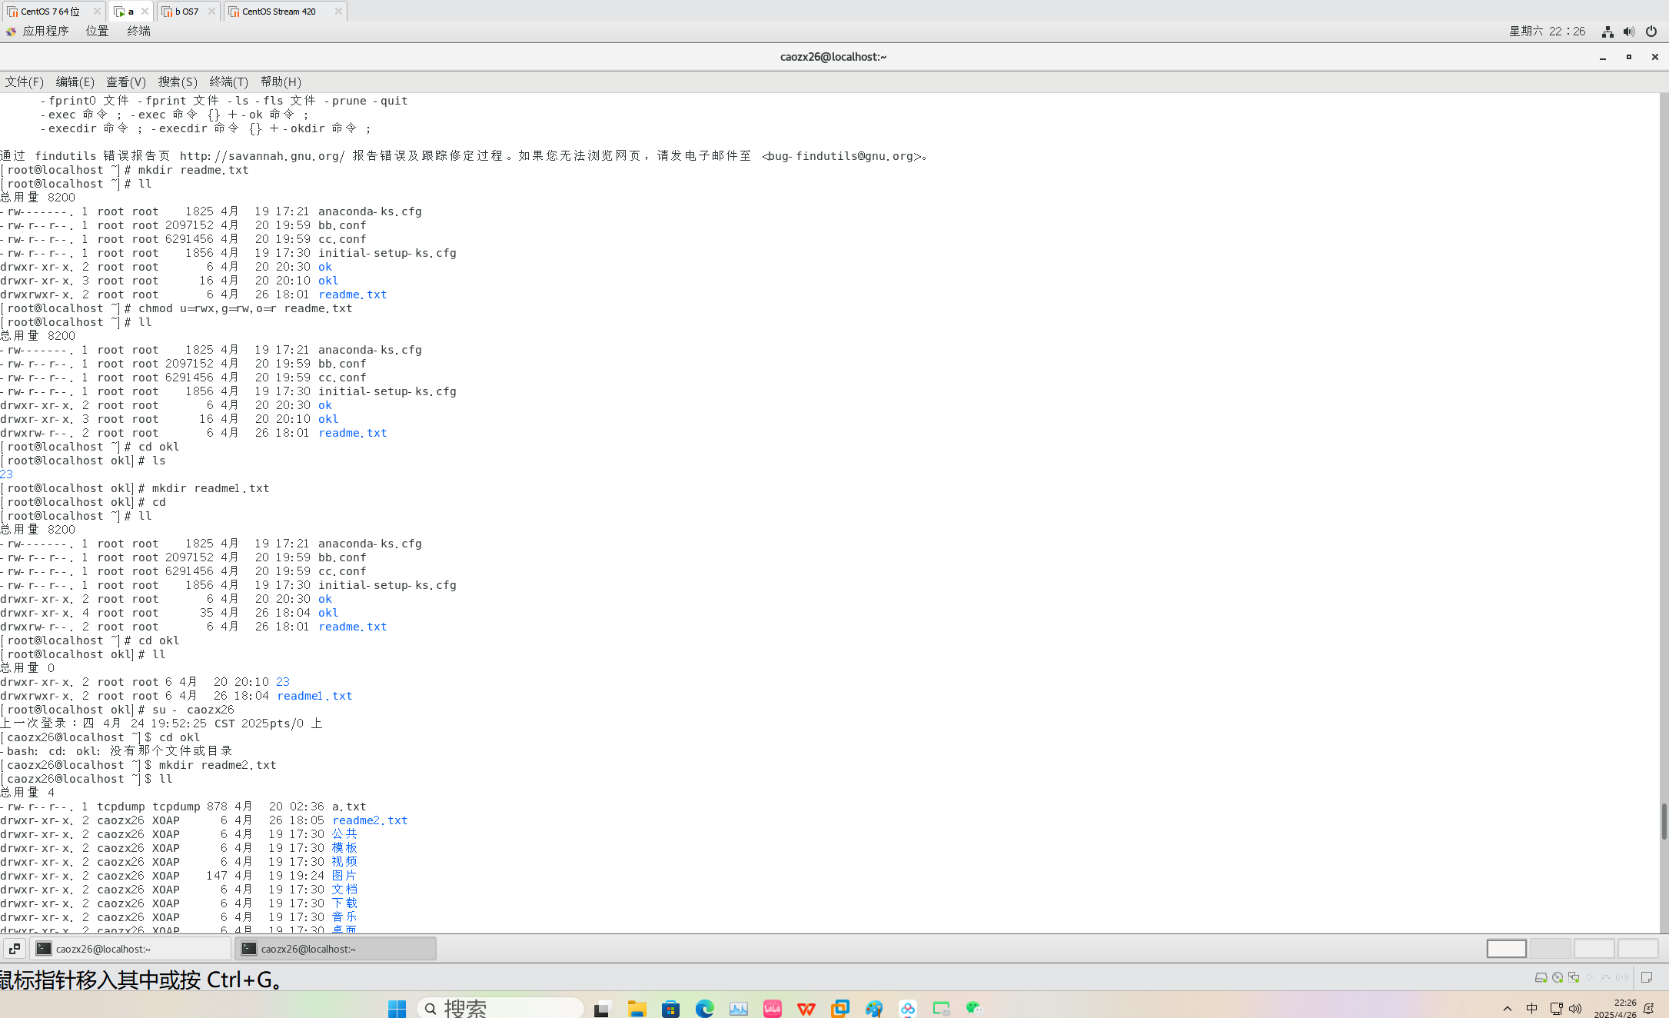Click the GNOME volume speaker icon
The height and width of the screenshot is (1018, 1669).
click(x=1629, y=32)
